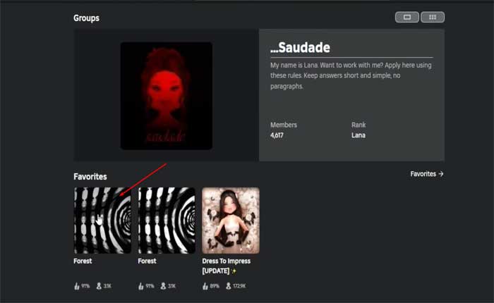The width and height of the screenshot is (494, 303).
Task: Click player icon showing 172.9K players
Action: click(x=229, y=286)
